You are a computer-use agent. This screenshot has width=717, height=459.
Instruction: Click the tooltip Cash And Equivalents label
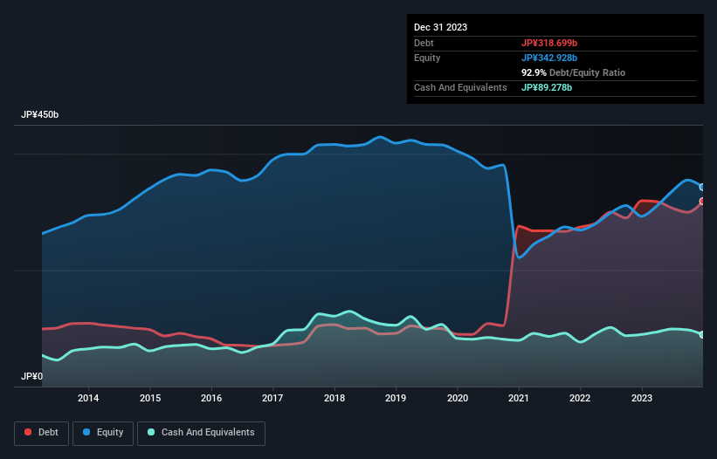click(x=460, y=87)
